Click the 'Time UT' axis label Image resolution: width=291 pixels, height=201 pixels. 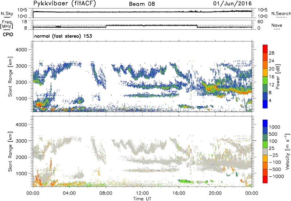pos(142,199)
